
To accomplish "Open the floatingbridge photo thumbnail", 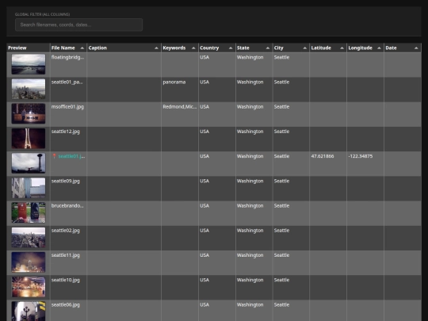I will 29,64.
